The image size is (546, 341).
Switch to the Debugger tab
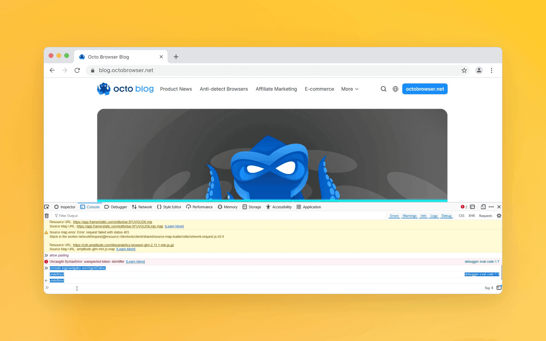(x=116, y=207)
